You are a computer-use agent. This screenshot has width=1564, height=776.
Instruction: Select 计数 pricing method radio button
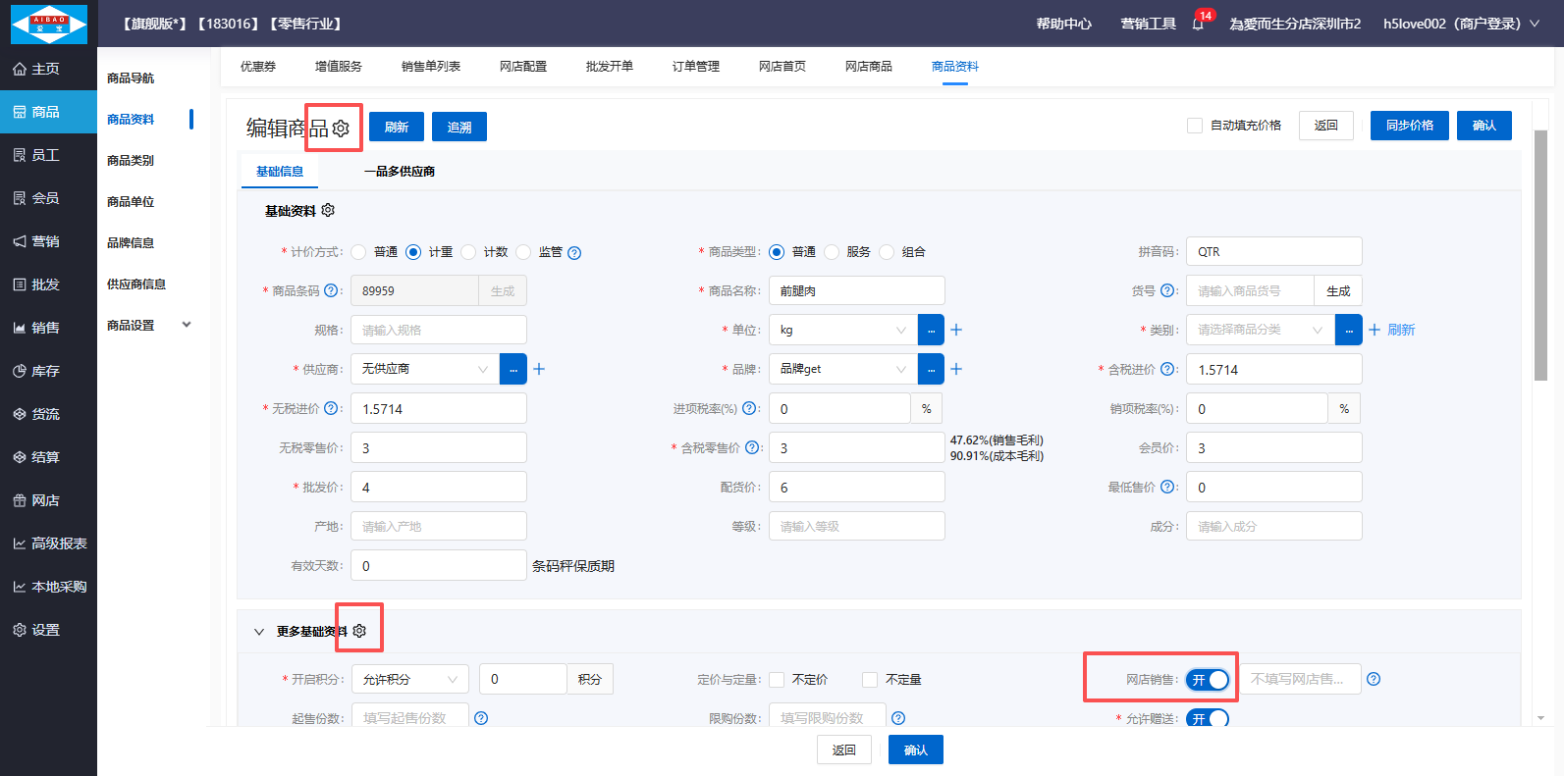[468, 252]
